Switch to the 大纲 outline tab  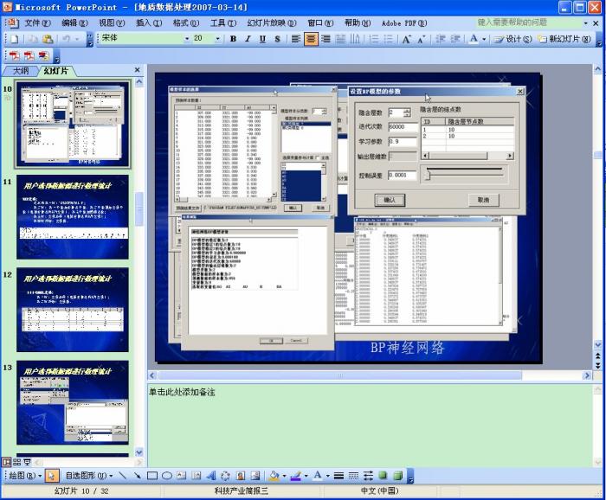(x=21, y=70)
